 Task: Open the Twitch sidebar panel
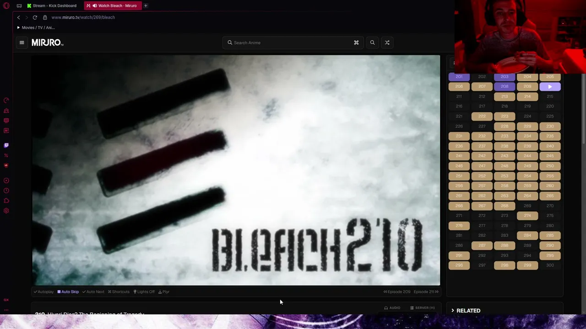(6, 145)
